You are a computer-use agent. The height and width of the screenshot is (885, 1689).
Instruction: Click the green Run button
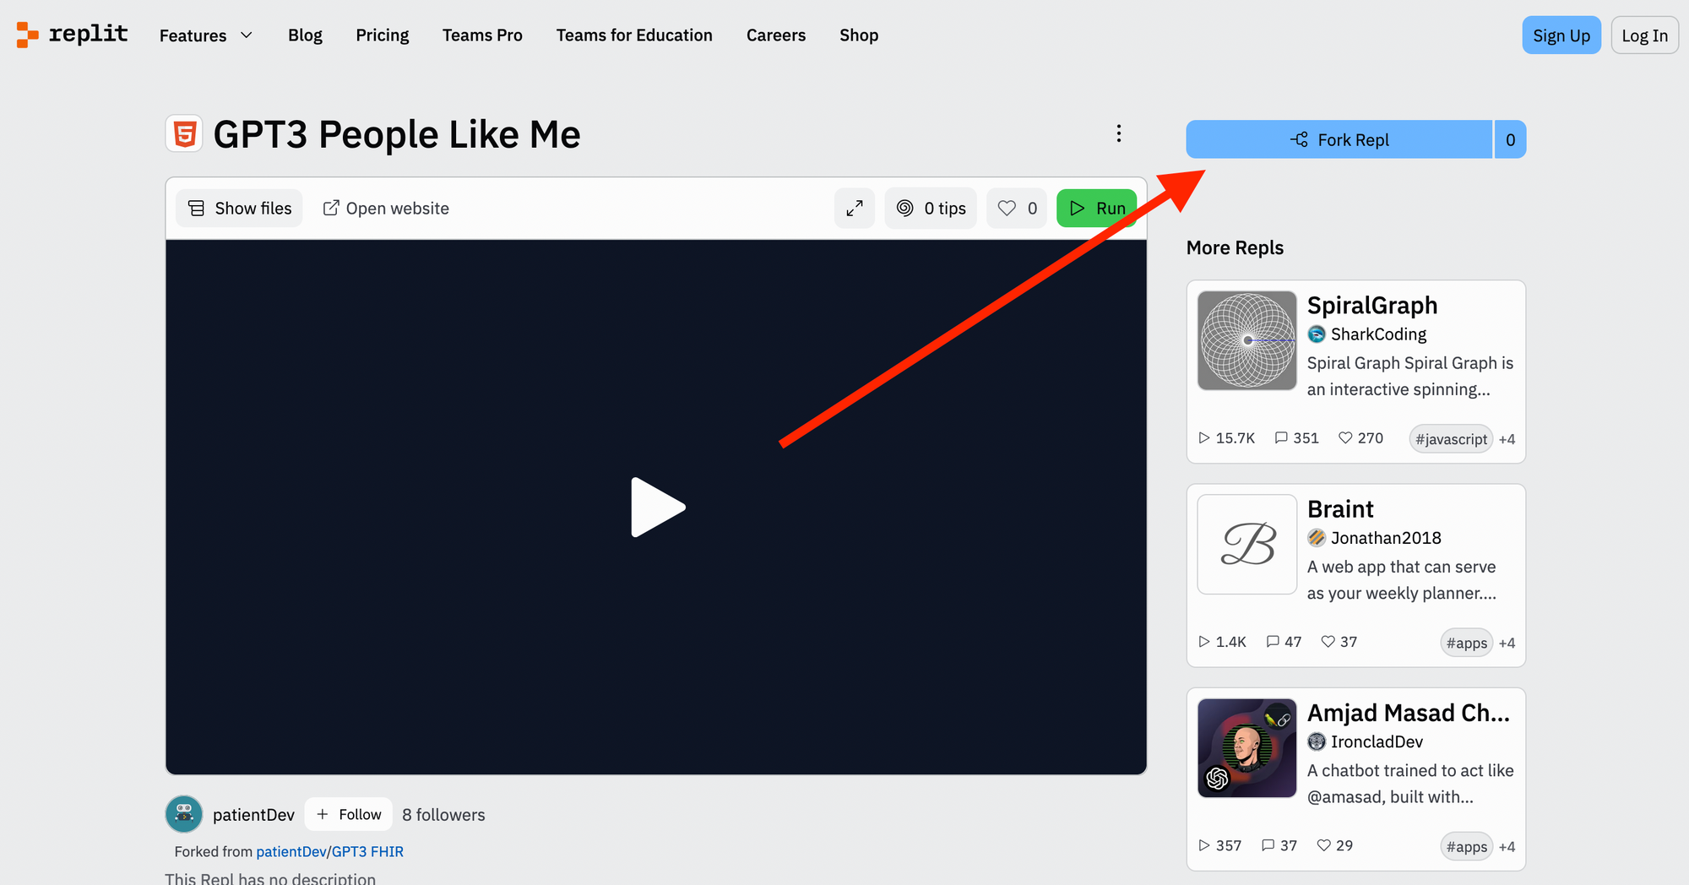point(1097,209)
